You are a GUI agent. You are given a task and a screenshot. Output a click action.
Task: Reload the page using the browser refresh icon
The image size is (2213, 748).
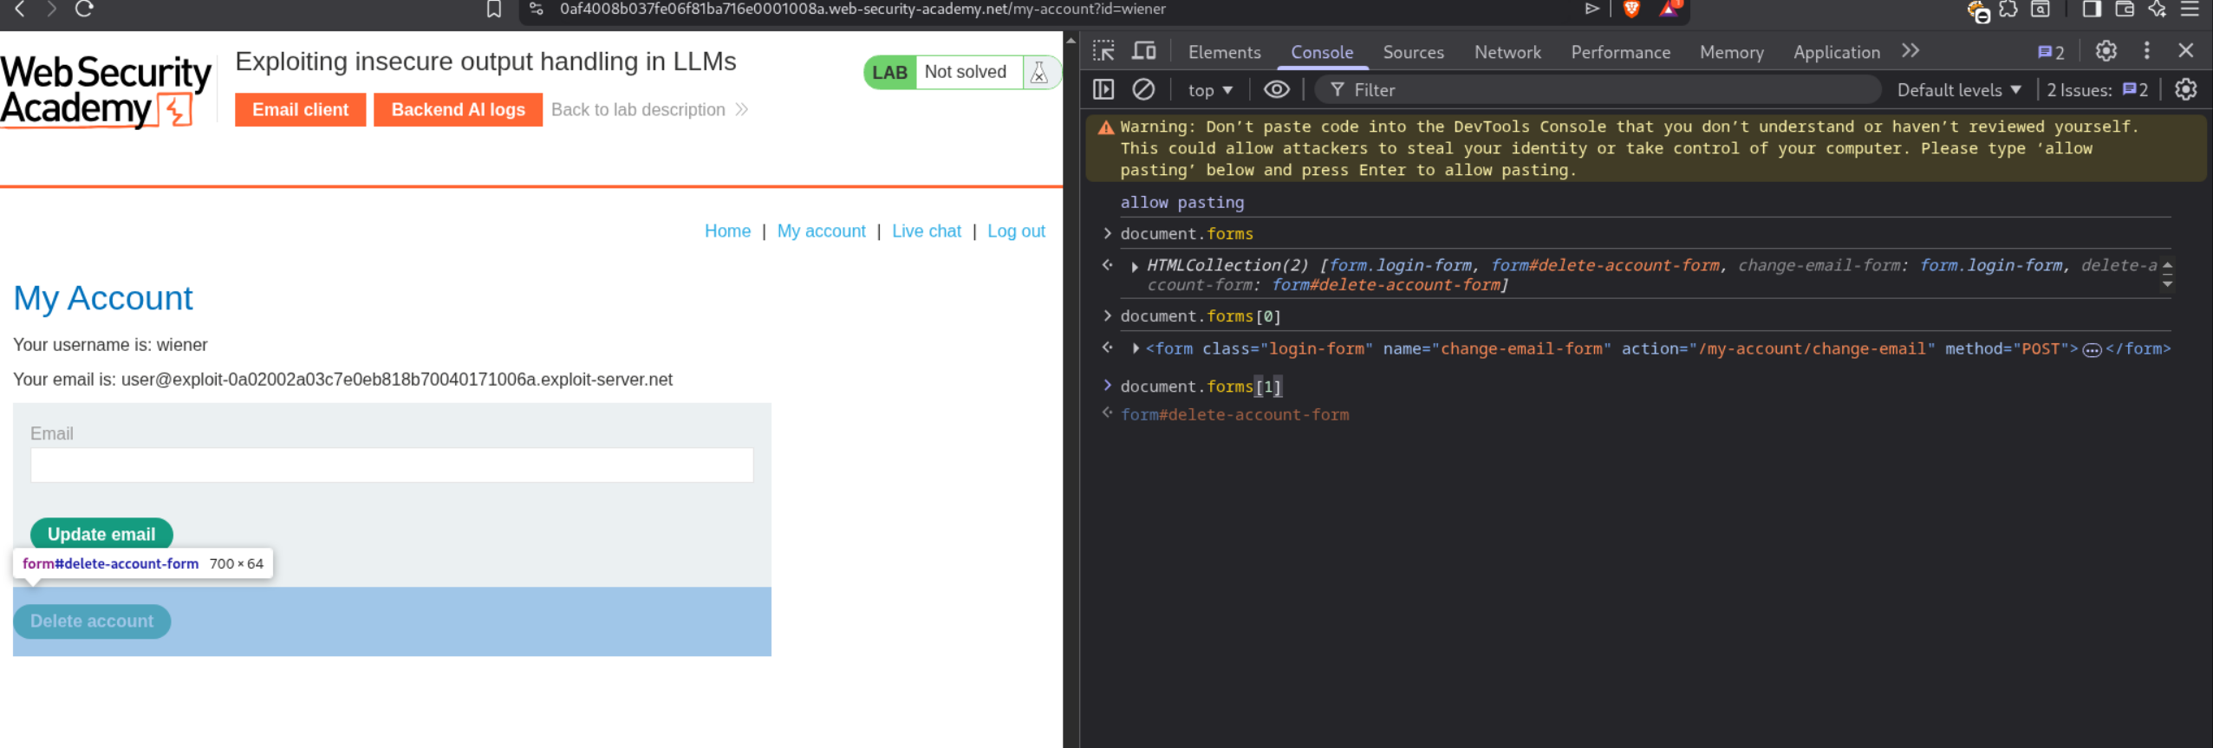point(84,10)
